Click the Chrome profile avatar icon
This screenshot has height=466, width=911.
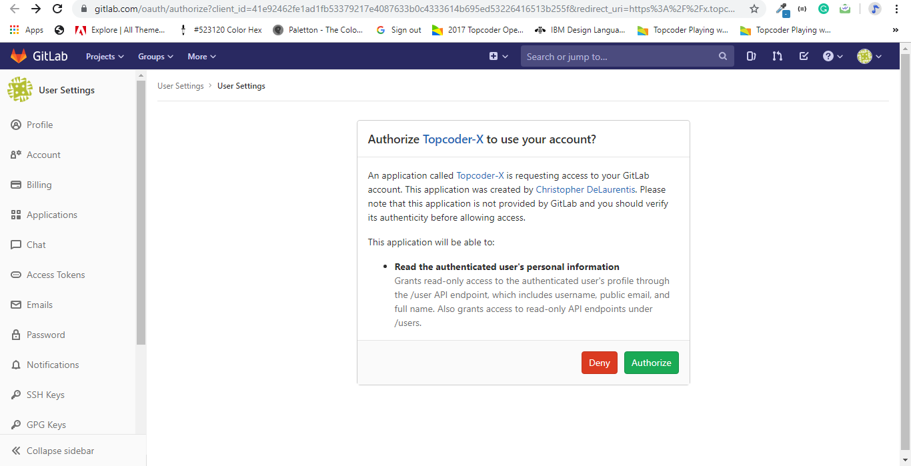point(875,9)
